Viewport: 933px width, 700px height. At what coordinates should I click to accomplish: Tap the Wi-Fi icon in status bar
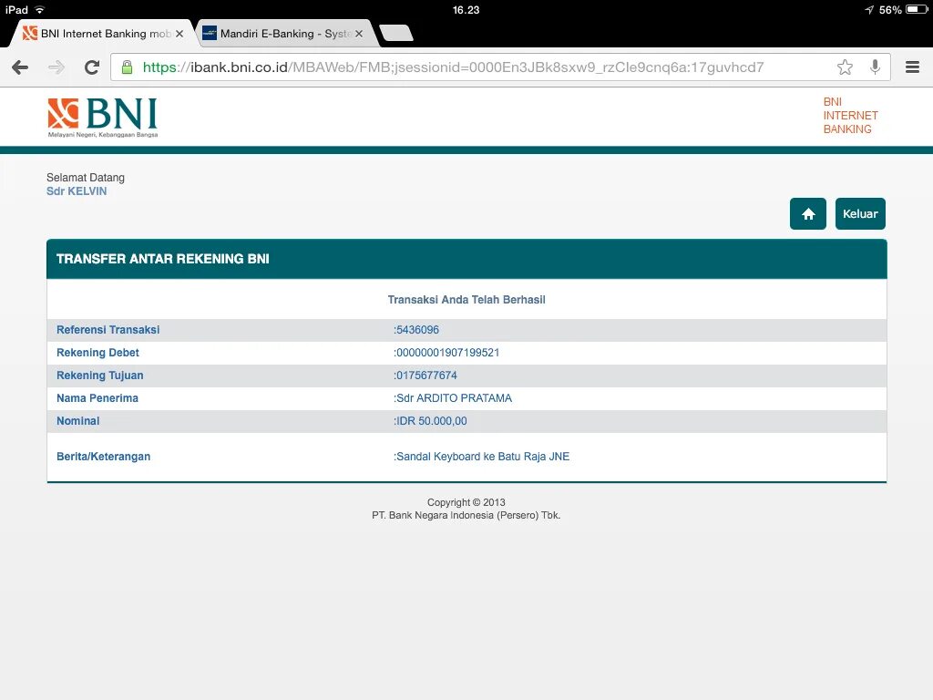39,9
